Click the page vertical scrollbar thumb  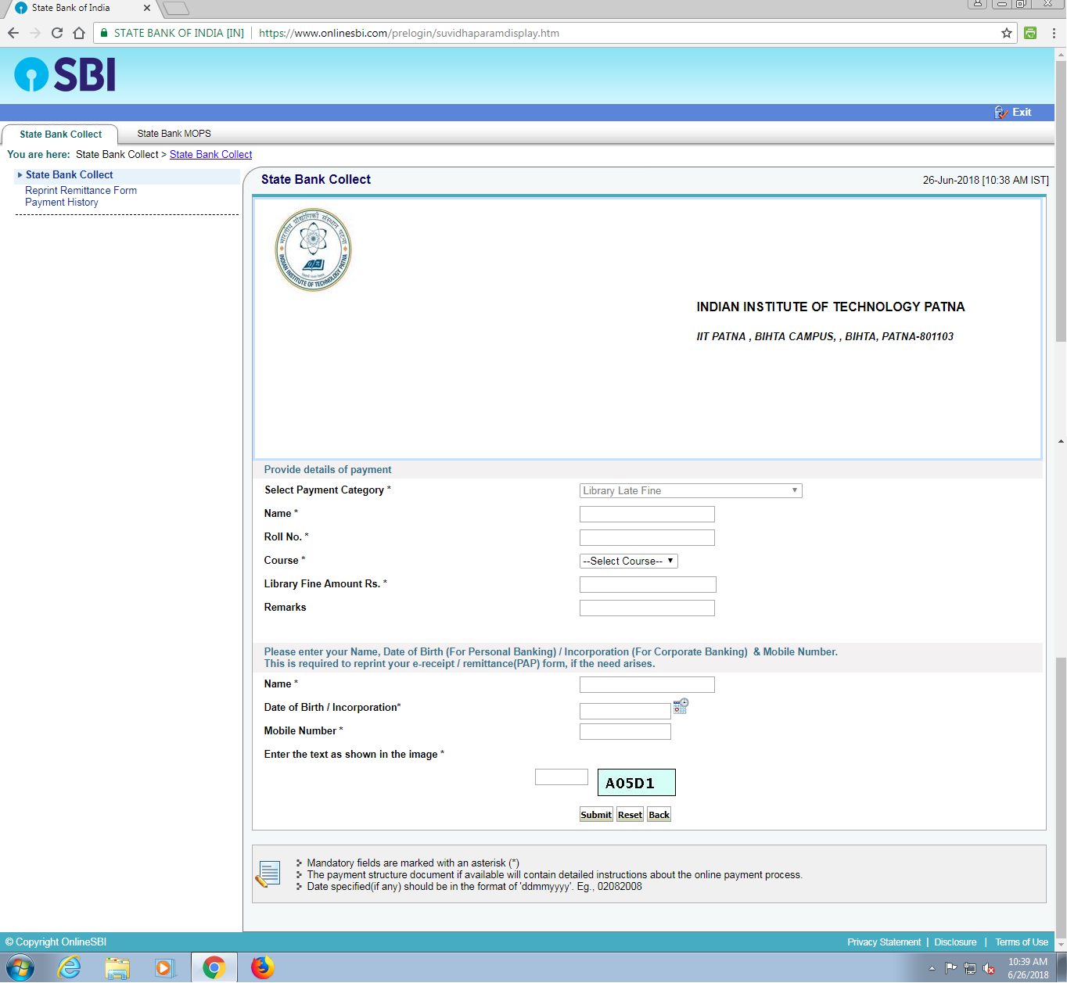[1061, 201]
